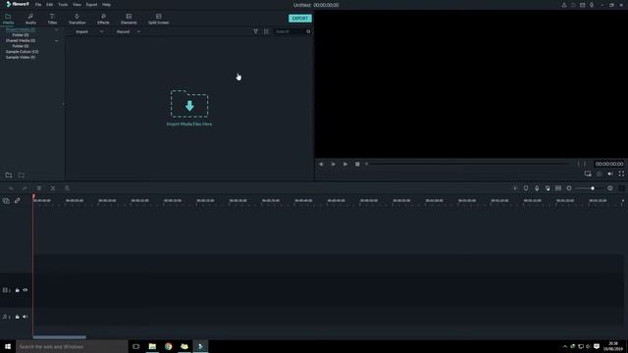Select Folder under Project Media
628x353 pixels.
click(21, 35)
